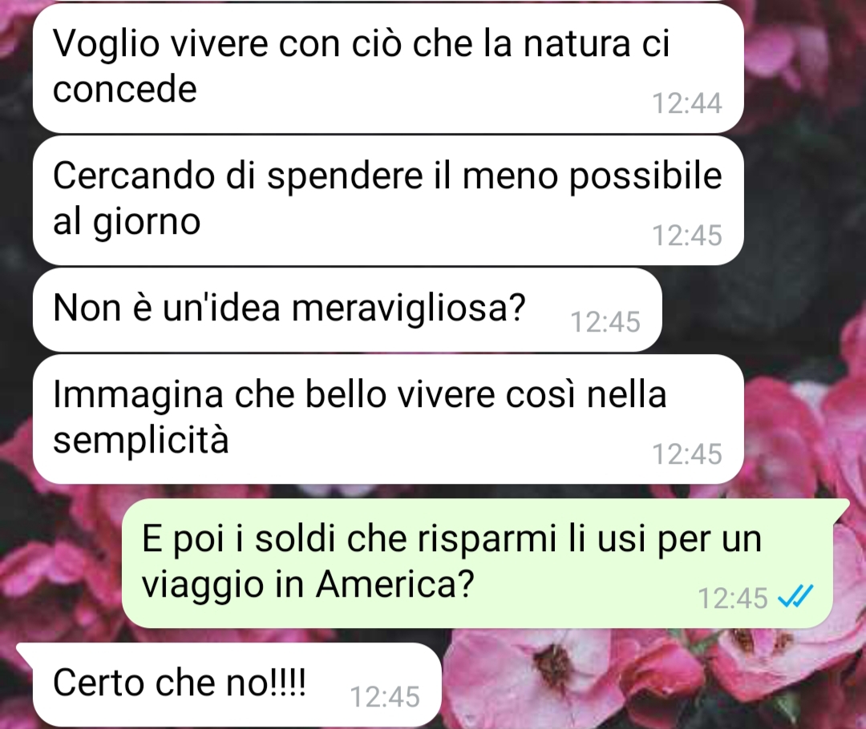This screenshot has height=729, width=866.
Task: Tap the tail corner of the 'Certo che no' bubble
Action: [x=23, y=650]
